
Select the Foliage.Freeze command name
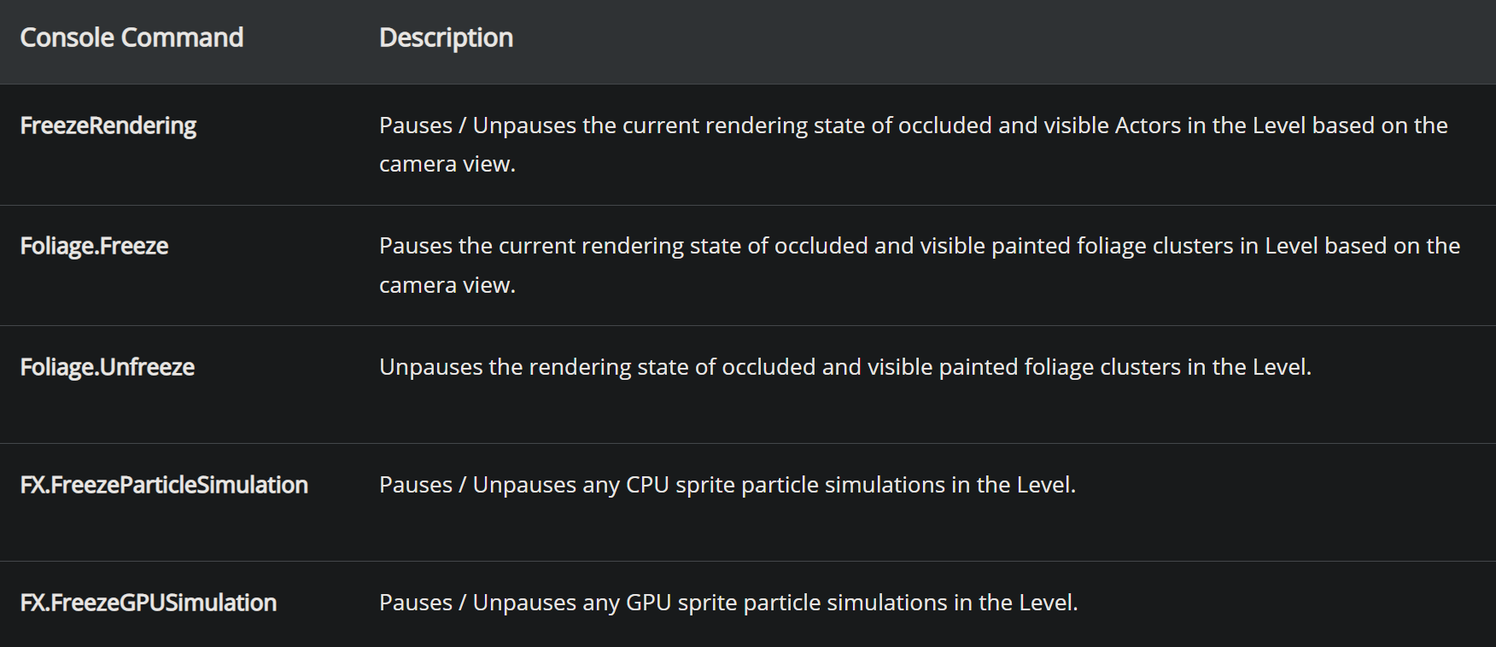click(94, 246)
